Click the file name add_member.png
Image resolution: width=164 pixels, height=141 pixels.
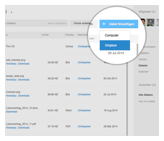[x=15, y=60]
